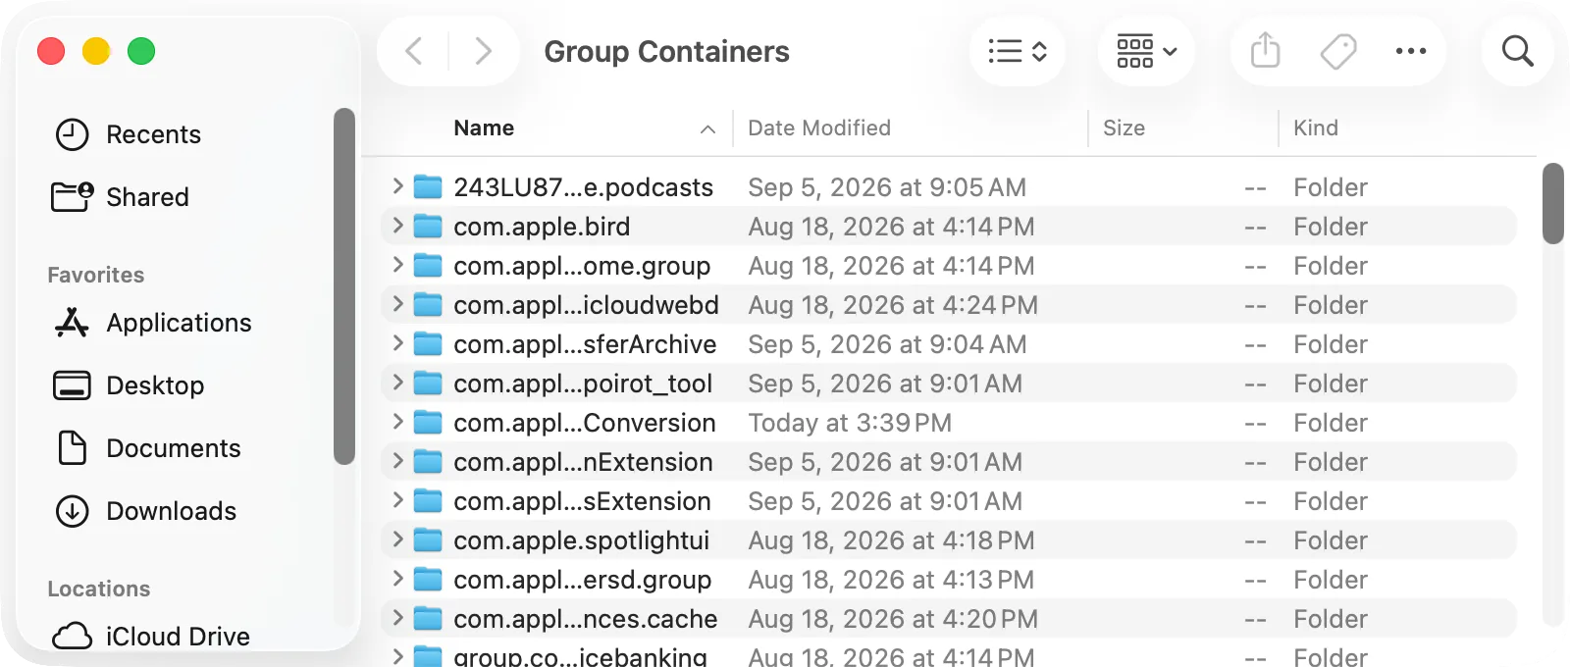Screen dimensions: 1570x667
Task: Click the Locations section heading
Action: pos(99,590)
